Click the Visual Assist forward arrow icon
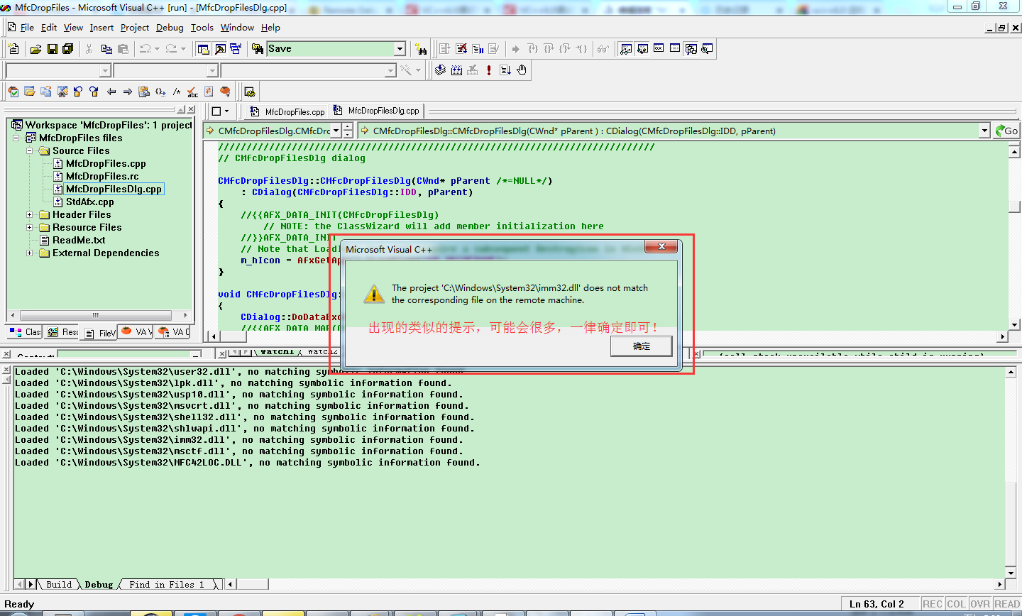The image size is (1022, 616). [128, 92]
